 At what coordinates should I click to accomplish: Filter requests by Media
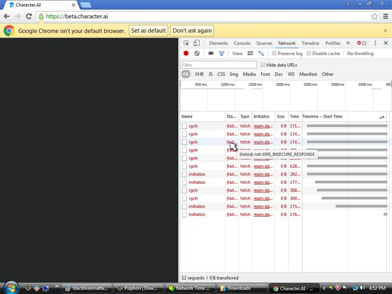pos(249,74)
